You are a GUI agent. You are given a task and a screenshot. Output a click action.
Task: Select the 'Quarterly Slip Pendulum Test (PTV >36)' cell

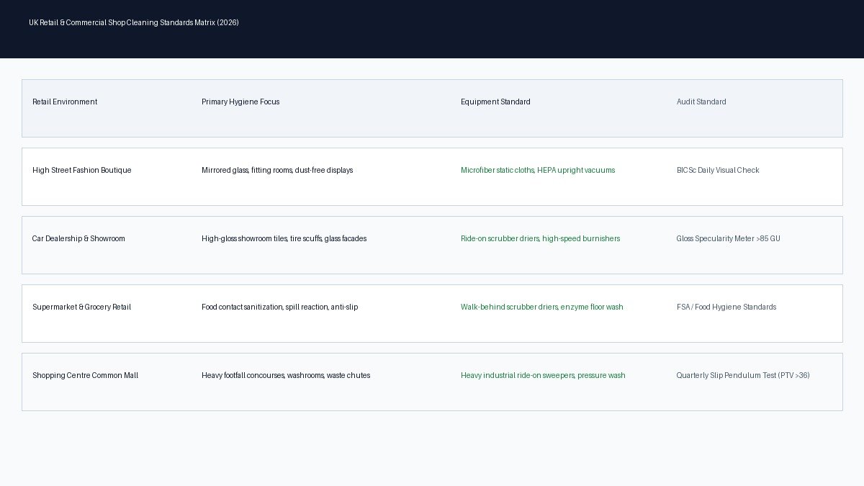point(743,375)
